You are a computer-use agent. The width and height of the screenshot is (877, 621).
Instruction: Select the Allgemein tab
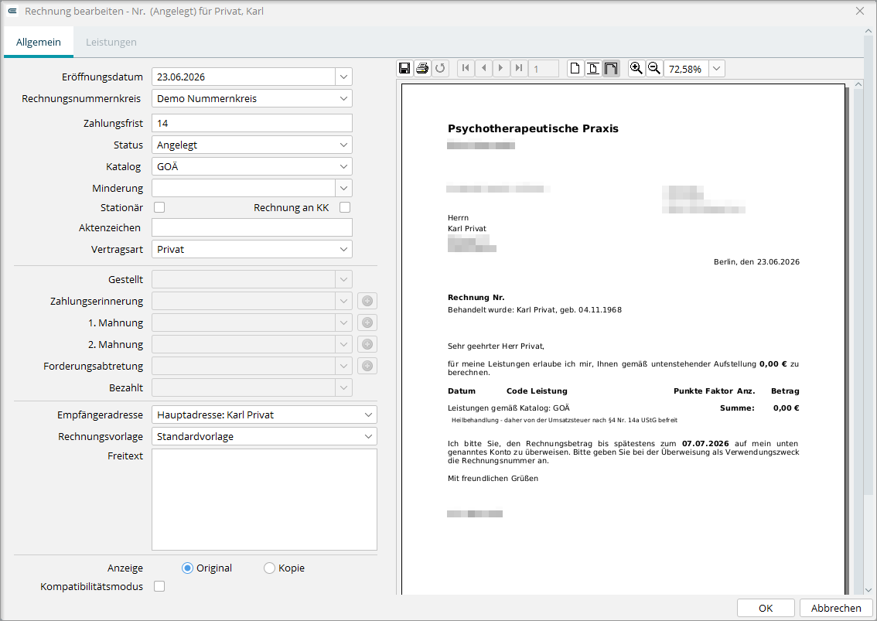click(x=39, y=42)
